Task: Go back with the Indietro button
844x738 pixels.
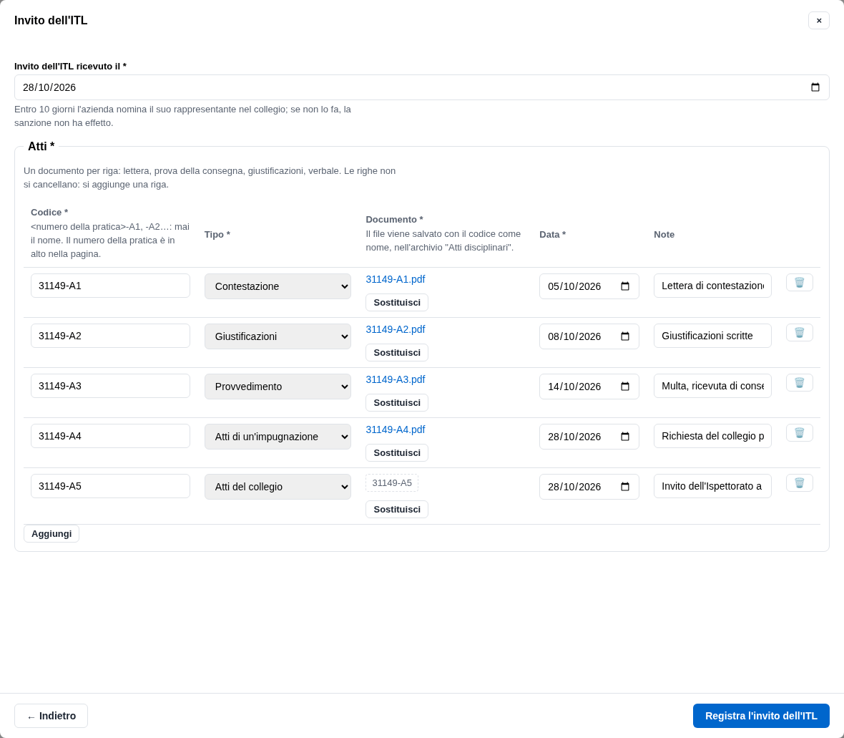Action: click(x=51, y=716)
